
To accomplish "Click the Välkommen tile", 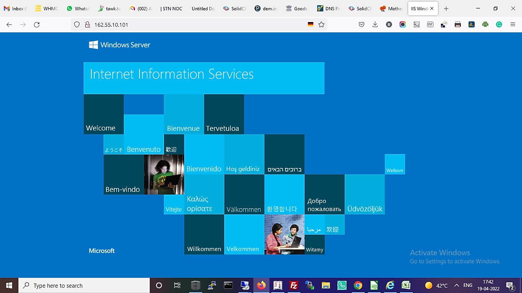I will [244, 194].
